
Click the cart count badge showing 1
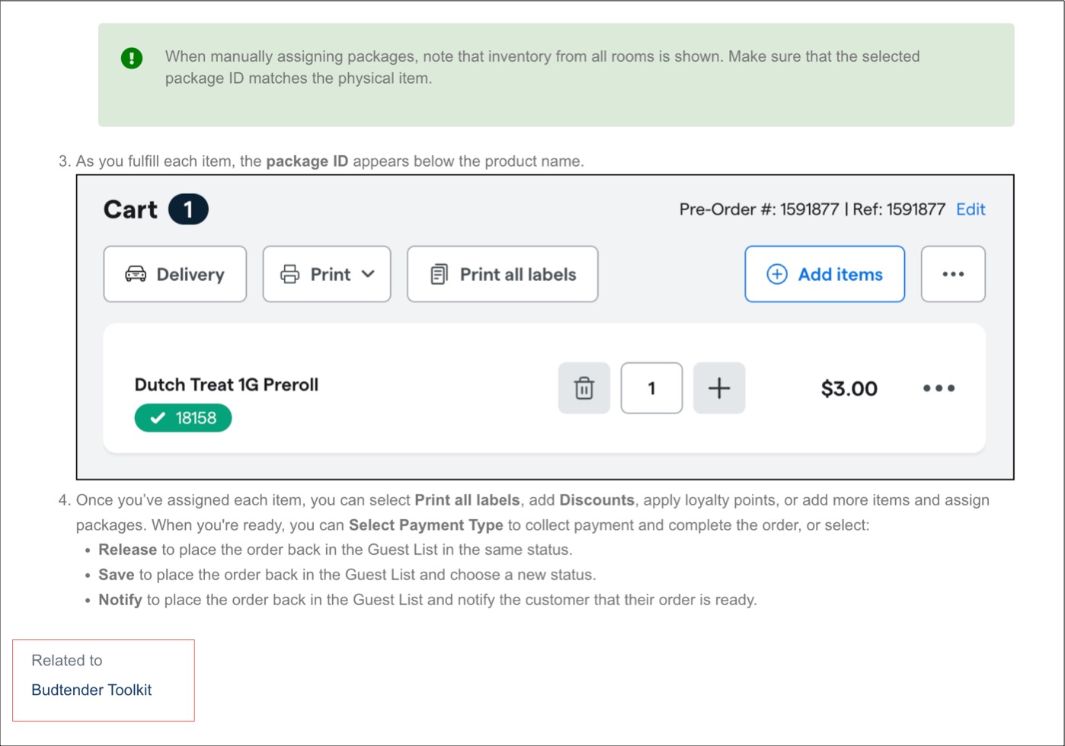[x=188, y=209]
